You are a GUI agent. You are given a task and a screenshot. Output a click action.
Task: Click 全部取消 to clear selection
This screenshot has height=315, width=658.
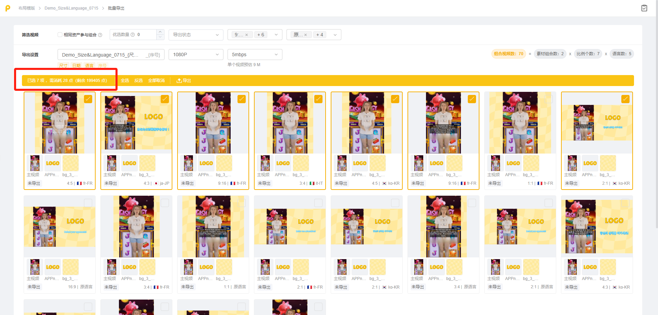coord(156,81)
